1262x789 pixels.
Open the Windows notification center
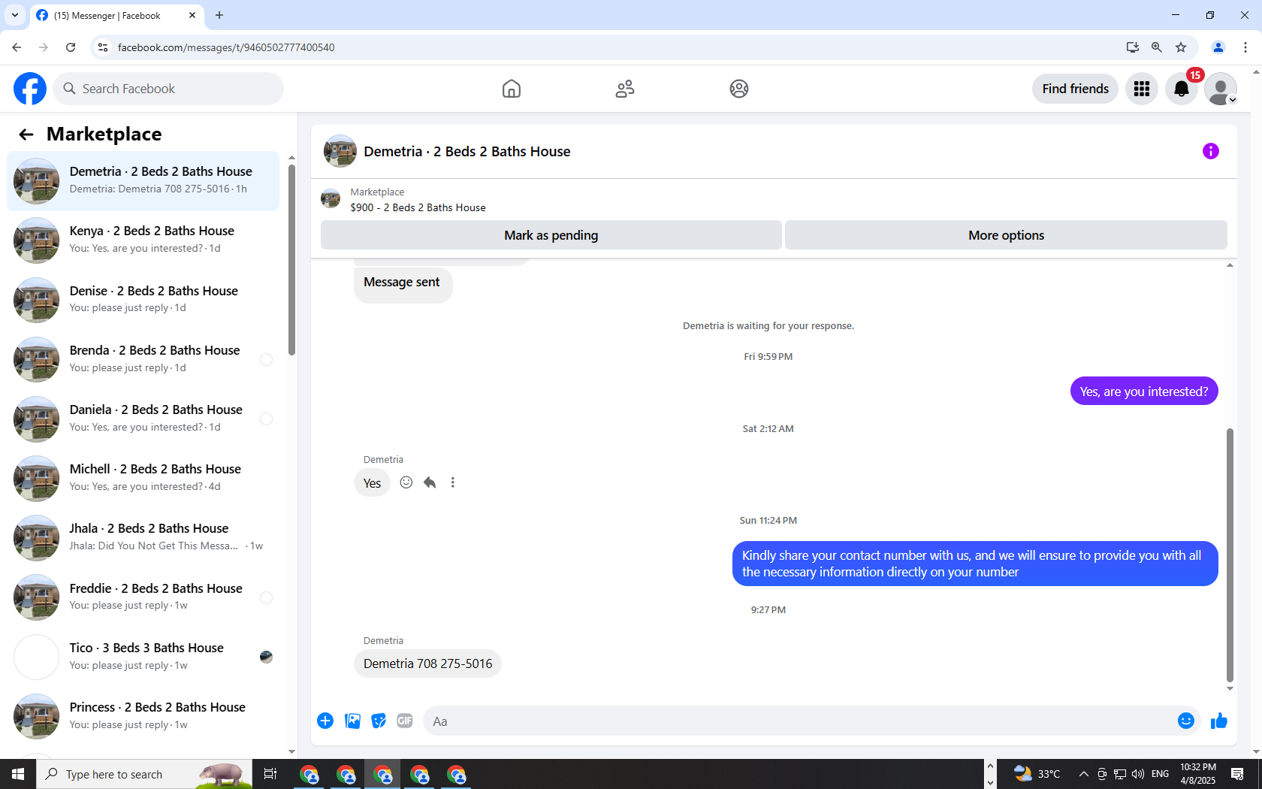pos(1237,774)
